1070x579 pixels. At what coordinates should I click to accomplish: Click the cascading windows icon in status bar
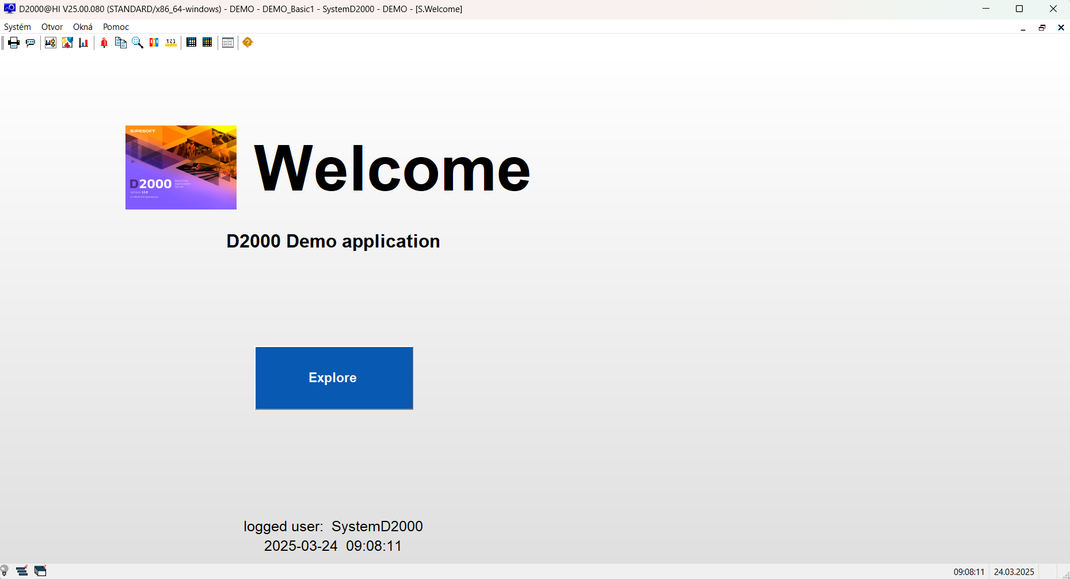(40, 571)
